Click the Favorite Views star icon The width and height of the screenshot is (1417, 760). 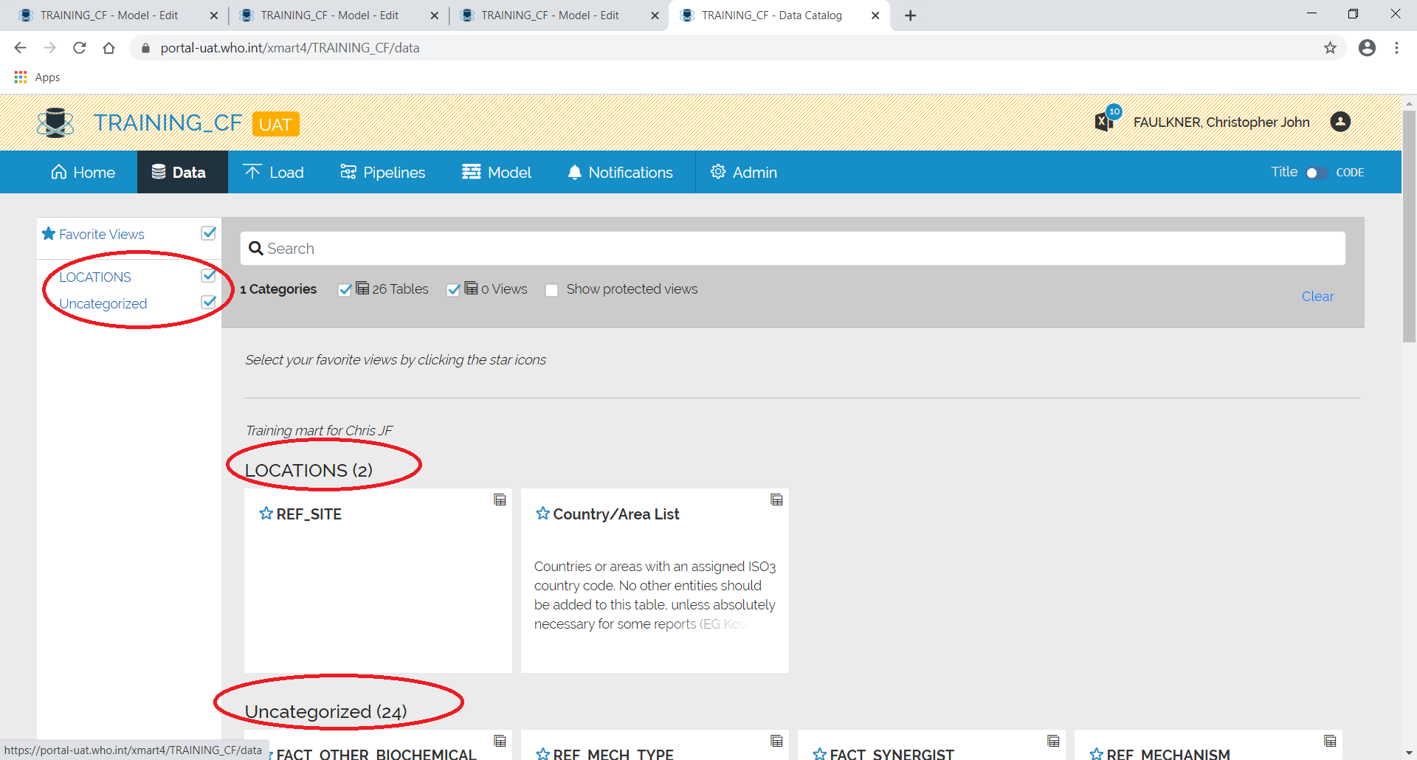pos(49,234)
